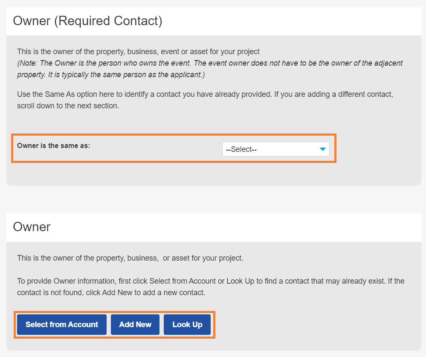Click the "Owner is the same as:" label
426x357 pixels.
(x=54, y=145)
